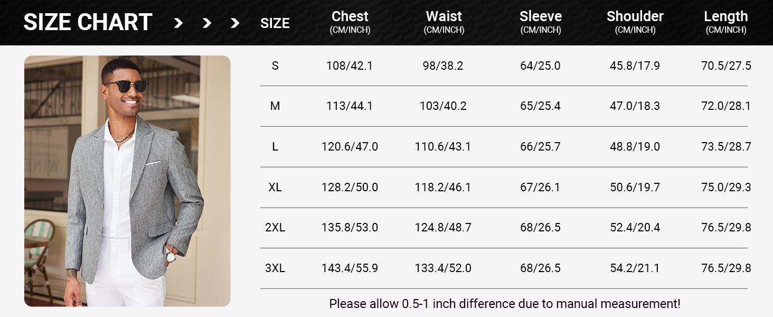Open the model photo in grey blazer
The image size is (773, 317).
point(127,181)
